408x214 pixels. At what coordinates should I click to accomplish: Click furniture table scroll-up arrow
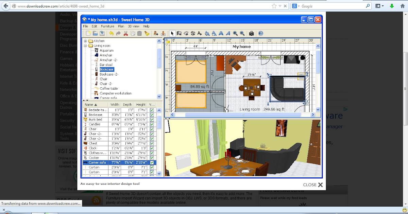coord(159,110)
